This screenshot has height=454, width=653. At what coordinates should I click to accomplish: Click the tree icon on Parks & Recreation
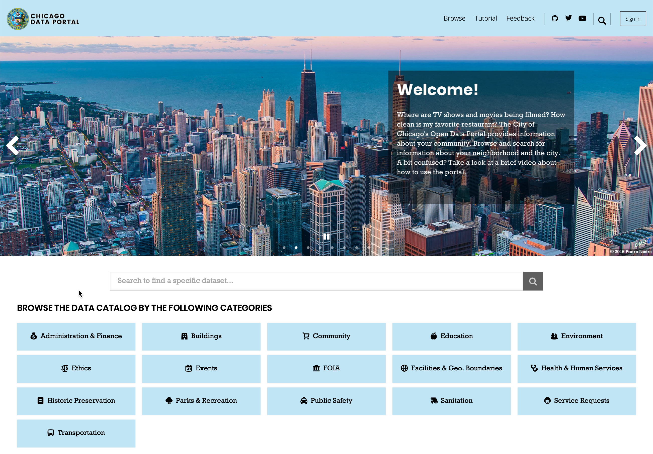[169, 401]
